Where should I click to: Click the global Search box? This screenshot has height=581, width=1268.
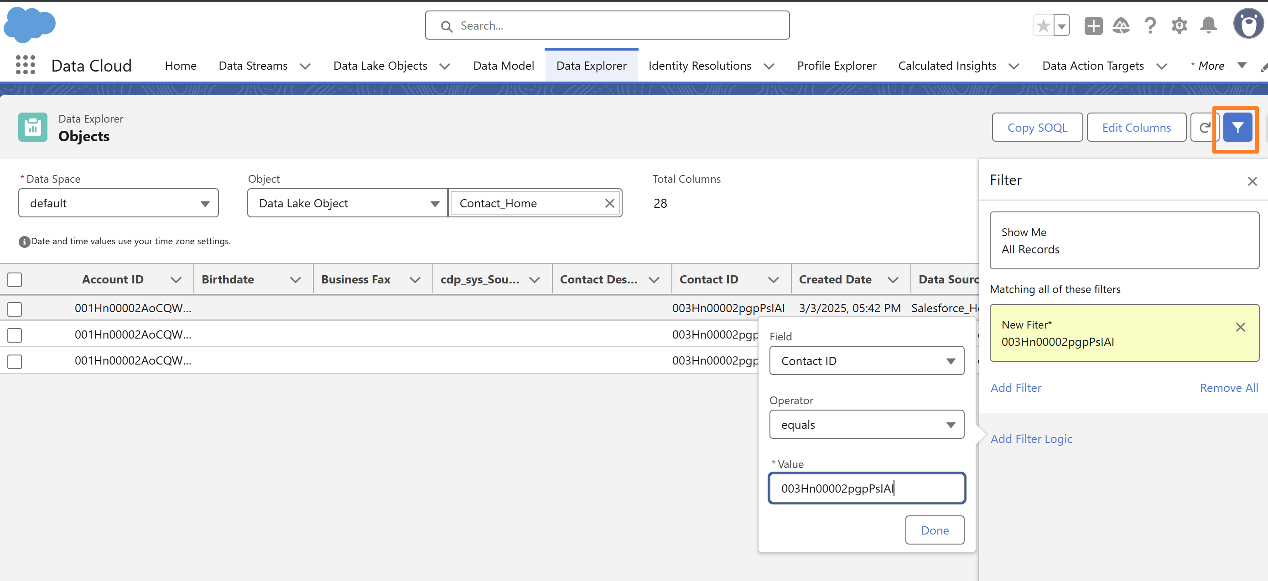[x=607, y=26]
